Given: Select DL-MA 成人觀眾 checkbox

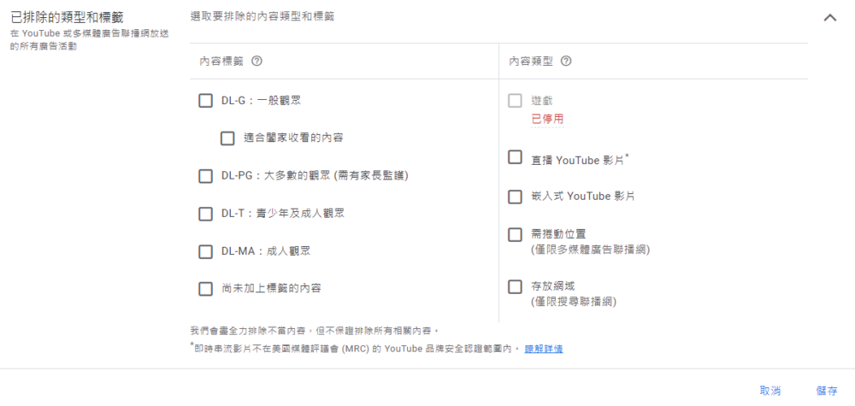Looking at the screenshot, I should [205, 251].
